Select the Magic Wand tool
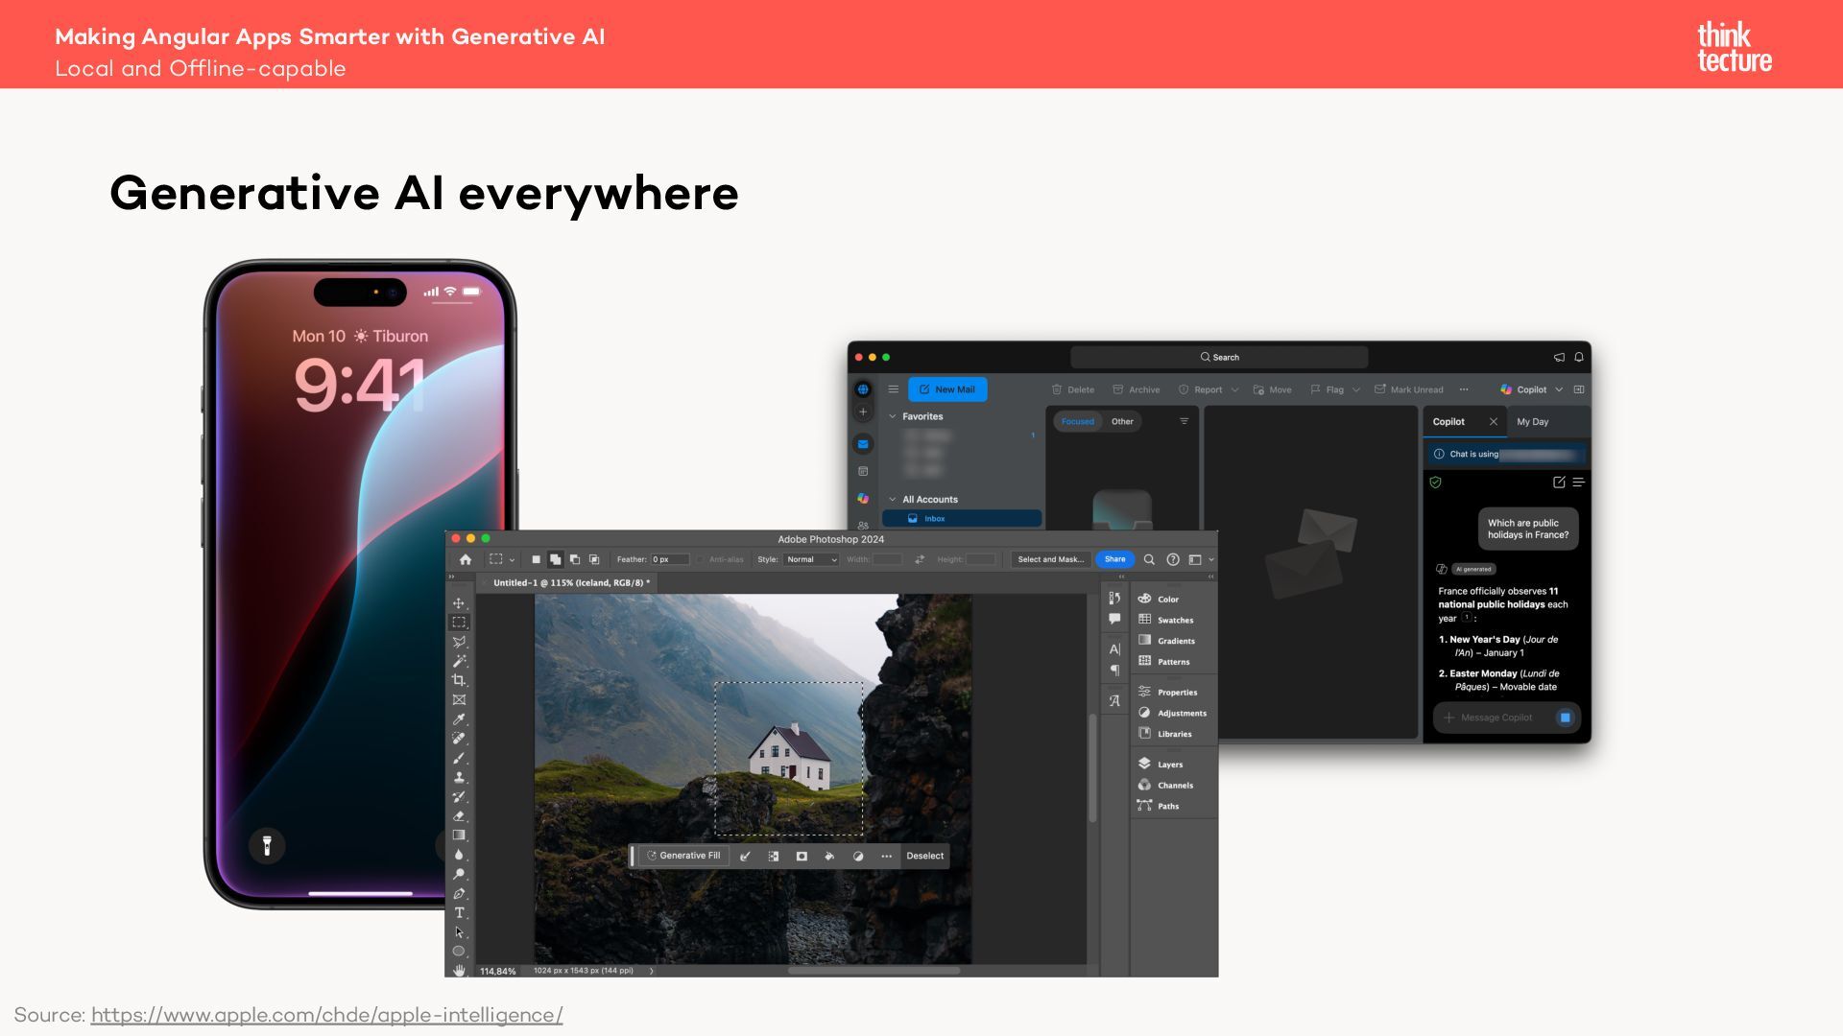The image size is (1843, 1036). pyautogui.click(x=459, y=661)
